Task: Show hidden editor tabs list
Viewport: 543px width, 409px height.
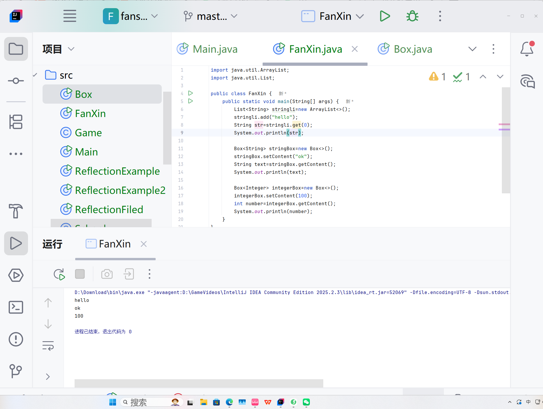Action: pos(472,49)
